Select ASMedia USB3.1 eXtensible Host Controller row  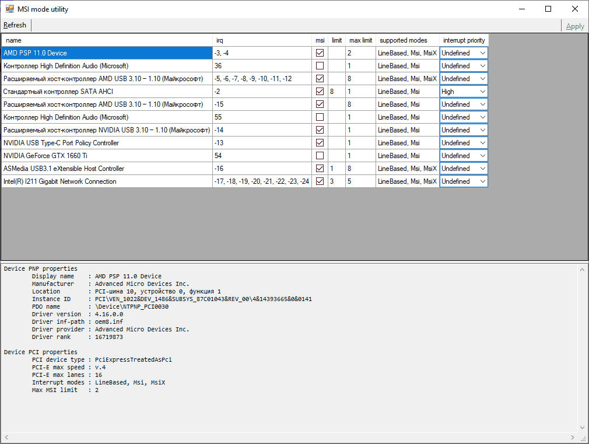[x=107, y=168]
